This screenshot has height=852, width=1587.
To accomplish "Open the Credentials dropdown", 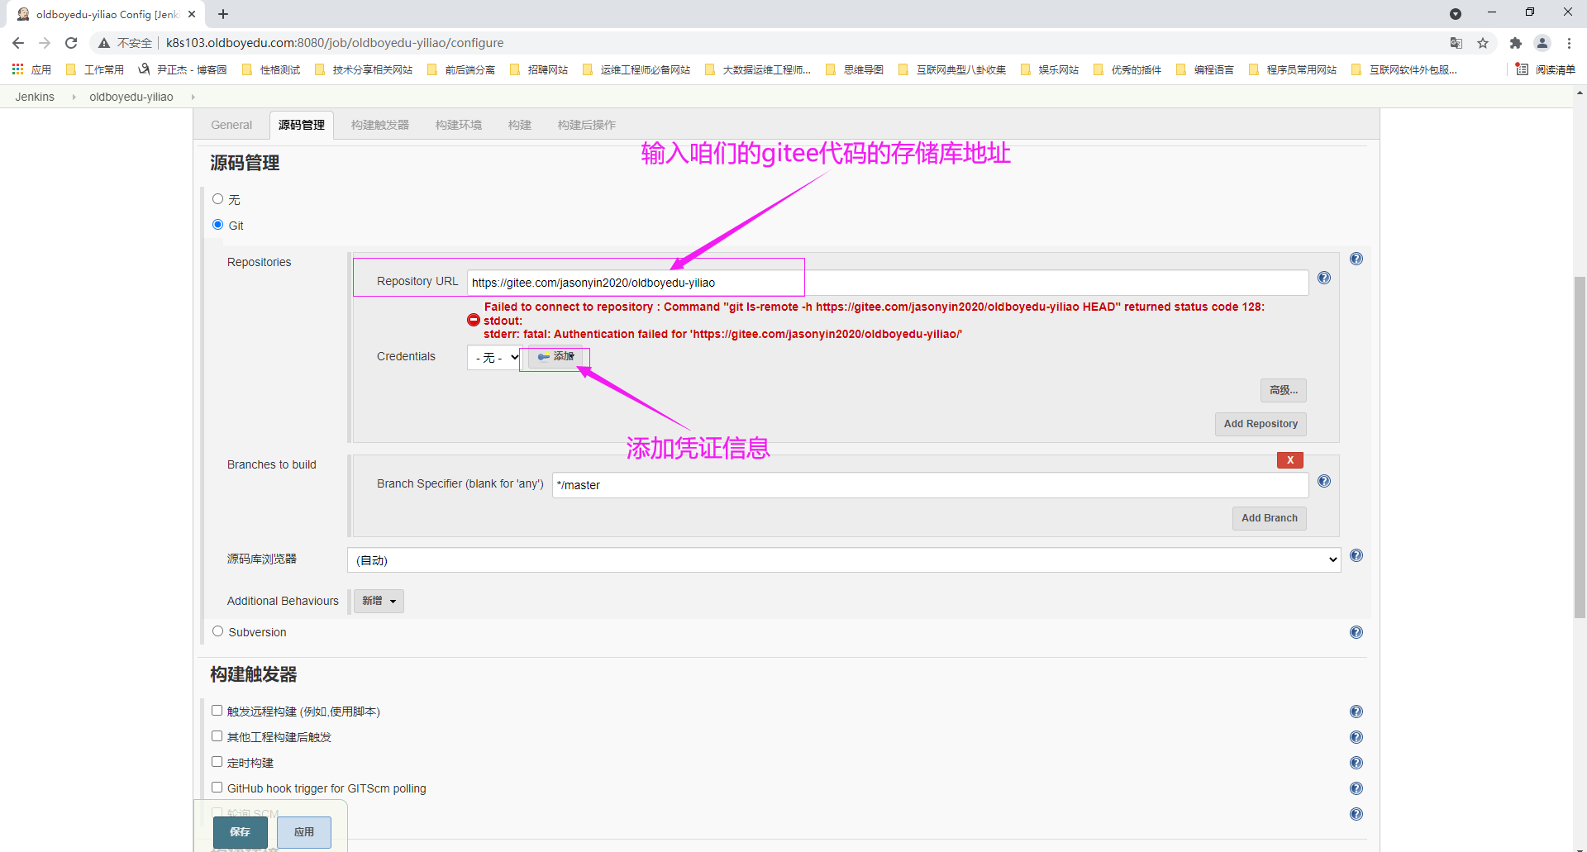I will click(x=494, y=357).
